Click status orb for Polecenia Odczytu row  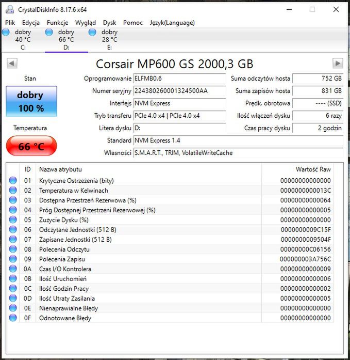(13, 249)
